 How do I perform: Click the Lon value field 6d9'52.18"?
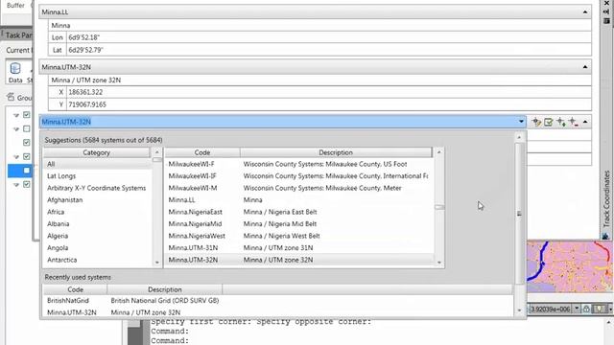click(328, 37)
